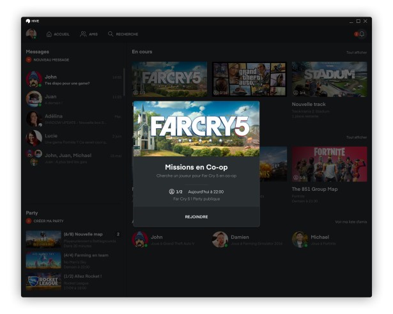Viewport: 393px width, 314px height.
Task: Open the group chat John, Juan, Michael
Action: click(x=73, y=158)
